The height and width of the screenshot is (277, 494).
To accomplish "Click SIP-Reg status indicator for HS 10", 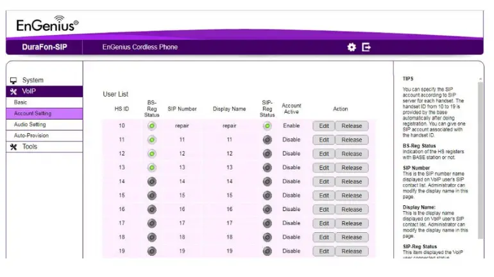I will (x=267, y=126).
